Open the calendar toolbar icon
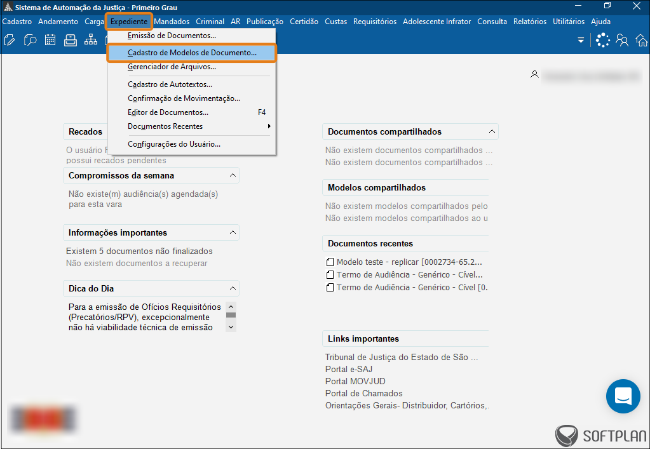Image resolution: width=650 pixels, height=449 pixels. pyautogui.click(x=50, y=40)
